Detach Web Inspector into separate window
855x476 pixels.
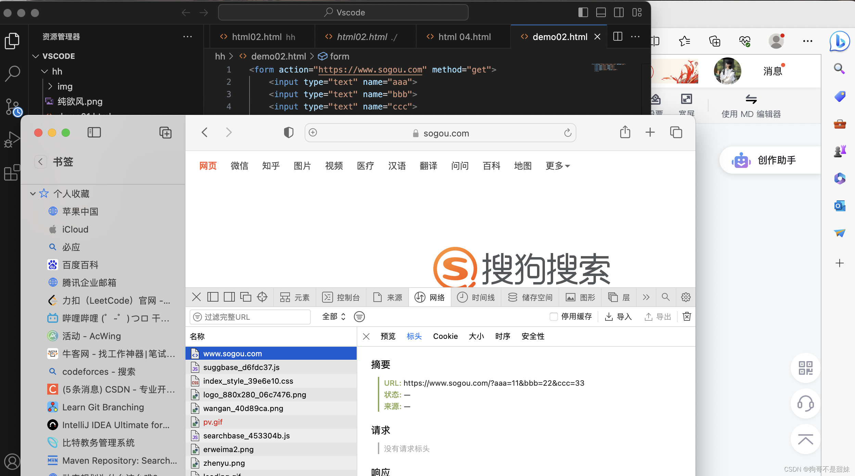[245, 297]
